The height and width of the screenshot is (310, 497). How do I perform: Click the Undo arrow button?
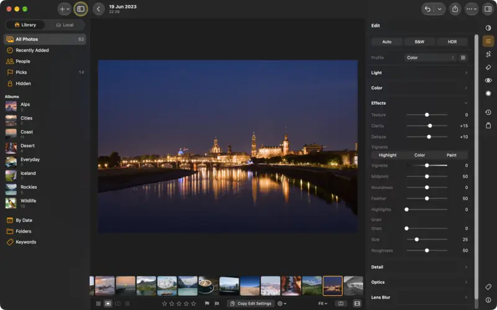[x=427, y=9]
